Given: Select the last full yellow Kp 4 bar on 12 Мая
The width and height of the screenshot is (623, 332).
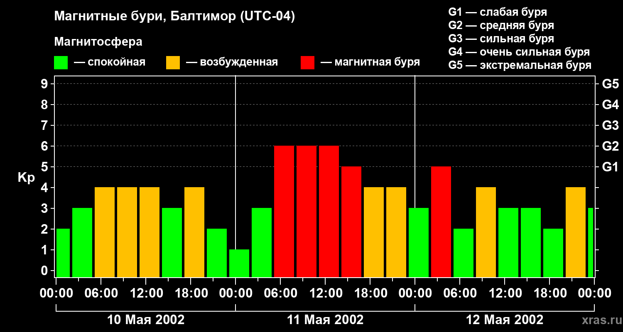Looking at the screenshot, I should tap(576, 232).
